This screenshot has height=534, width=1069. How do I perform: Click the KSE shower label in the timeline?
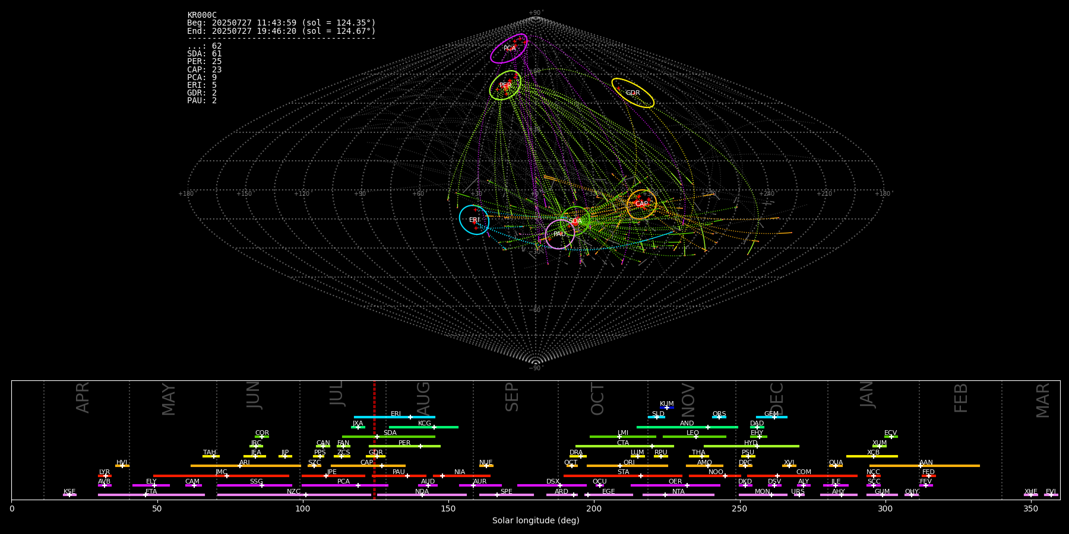(x=69, y=492)
